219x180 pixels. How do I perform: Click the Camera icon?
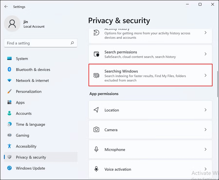[x=96, y=129]
